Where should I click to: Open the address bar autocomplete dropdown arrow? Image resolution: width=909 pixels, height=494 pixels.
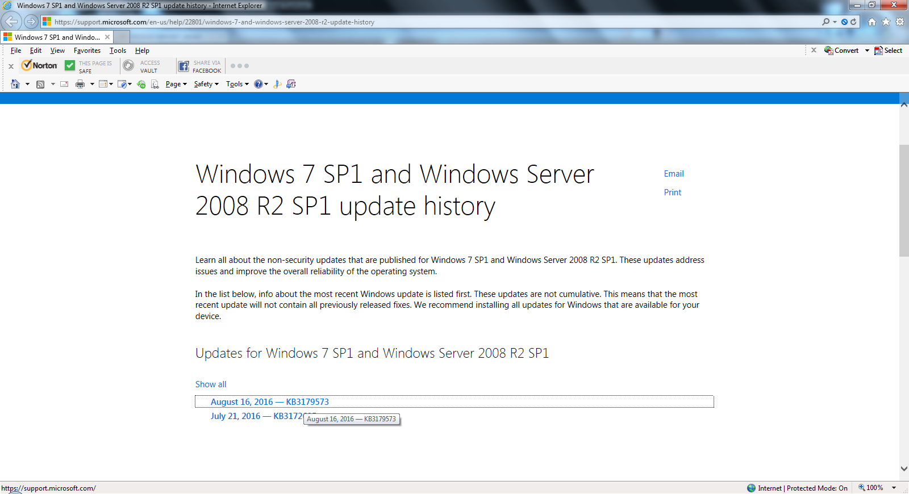(835, 22)
